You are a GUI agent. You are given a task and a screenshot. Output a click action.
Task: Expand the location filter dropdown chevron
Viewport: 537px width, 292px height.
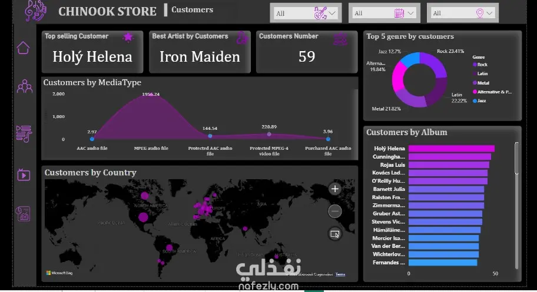point(489,13)
